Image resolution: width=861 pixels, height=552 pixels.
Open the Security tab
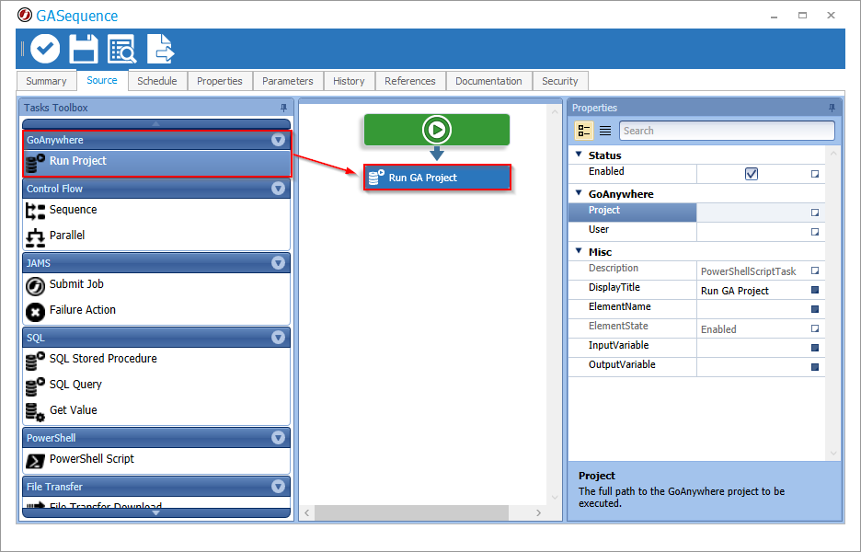pos(560,81)
